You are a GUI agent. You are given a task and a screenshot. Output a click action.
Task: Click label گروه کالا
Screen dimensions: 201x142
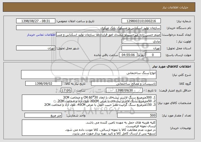[x=185, y=84]
